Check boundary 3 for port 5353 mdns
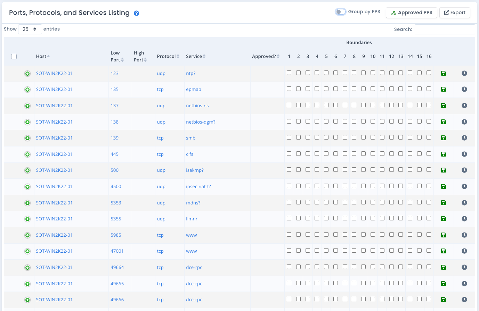Image resolution: width=479 pixels, height=311 pixels. pyautogui.click(x=308, y=202)
